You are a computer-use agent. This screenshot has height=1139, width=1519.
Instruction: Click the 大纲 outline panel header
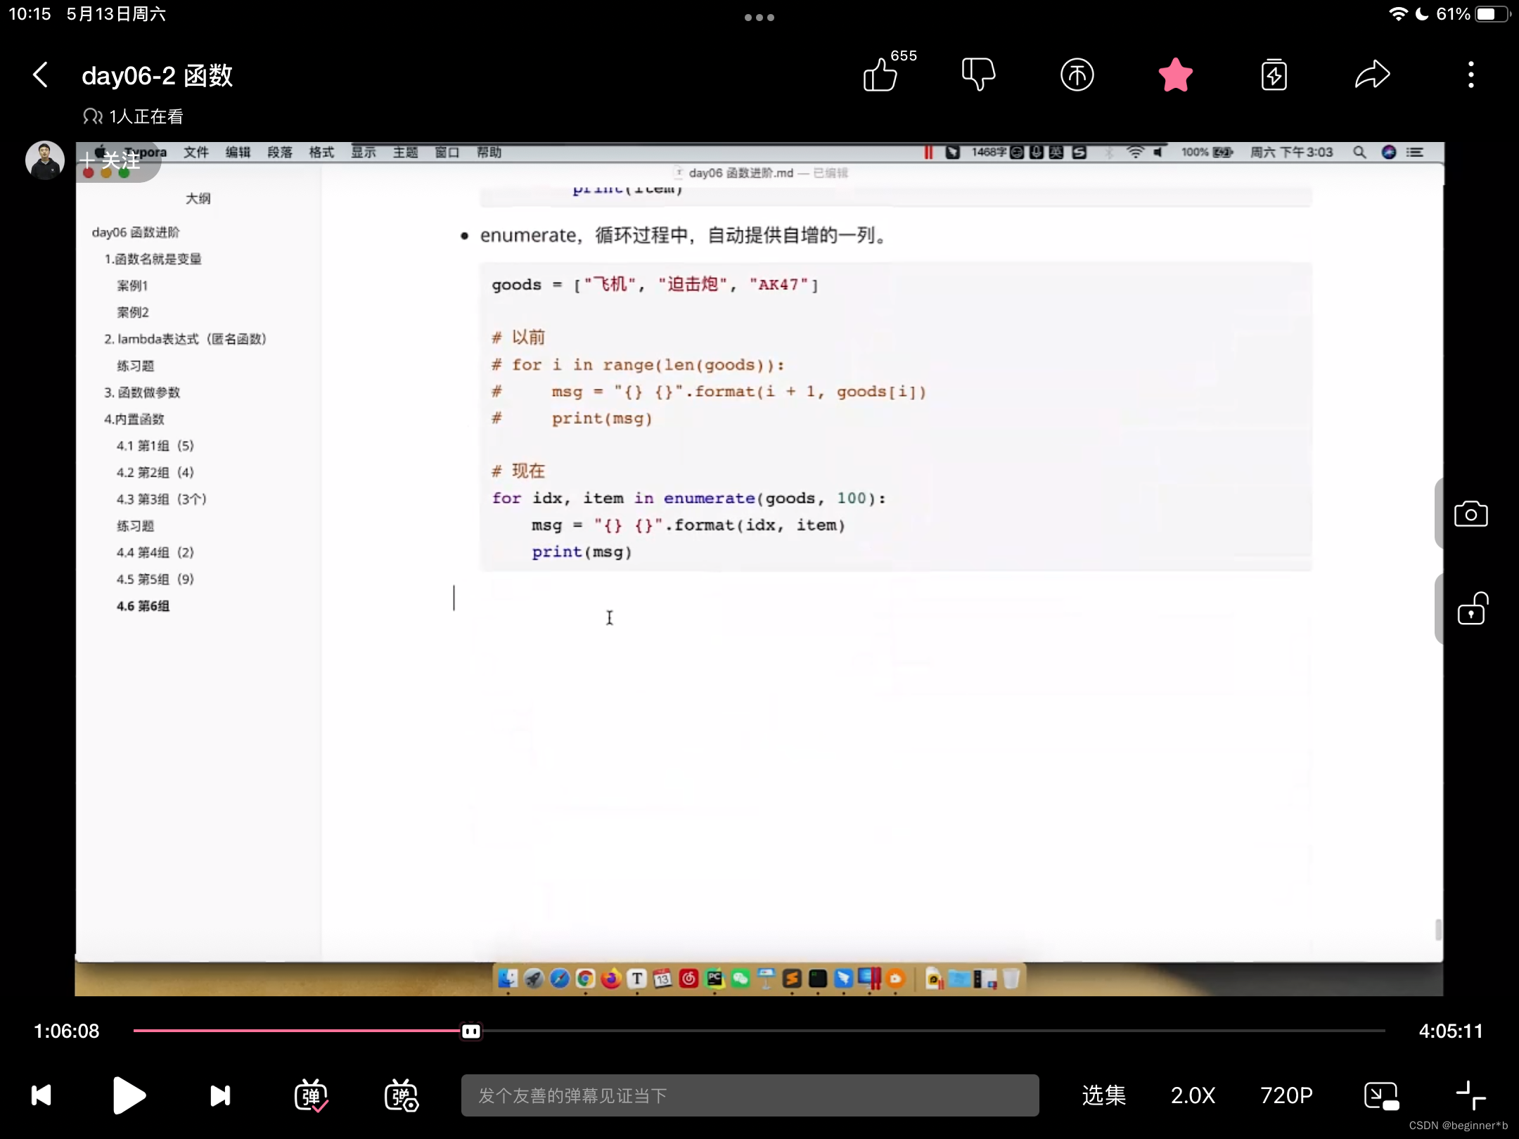click(x=198, y=198)
